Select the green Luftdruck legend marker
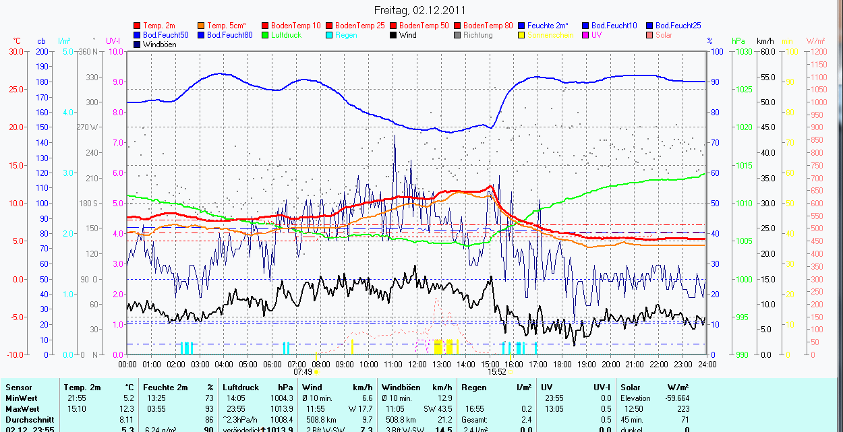 266,35
